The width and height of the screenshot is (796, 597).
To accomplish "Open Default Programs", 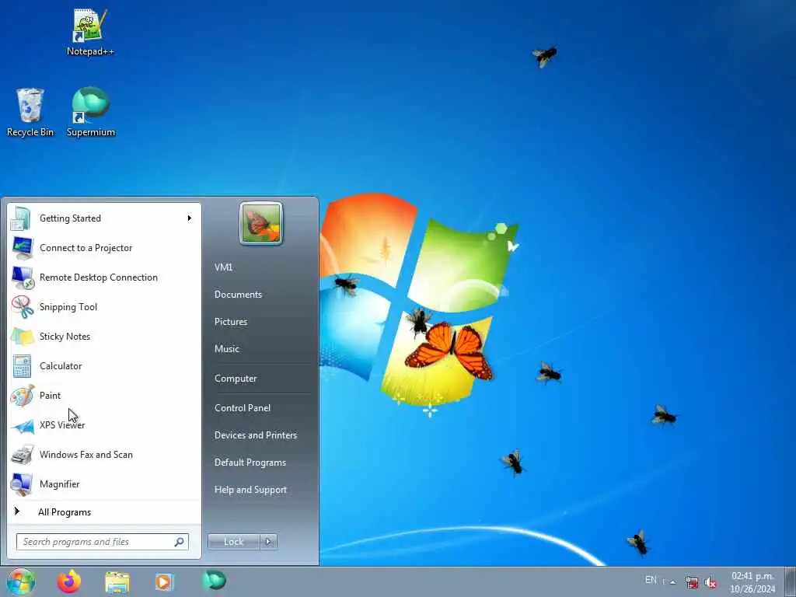I will click(250, 463).
